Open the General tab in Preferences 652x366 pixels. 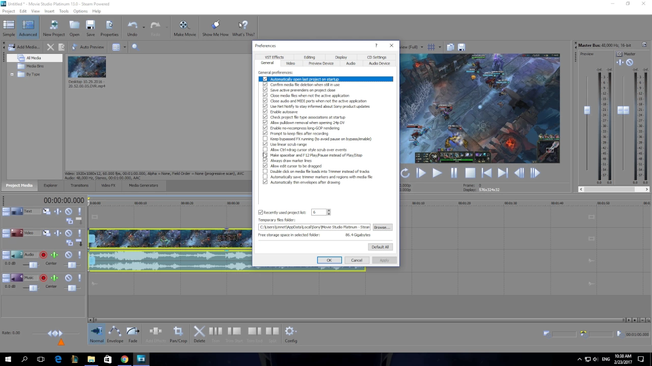tap(267, 63)
